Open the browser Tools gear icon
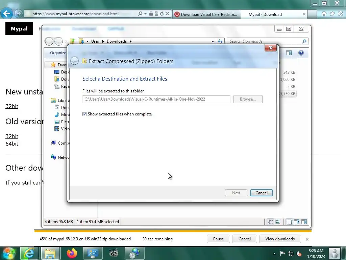The image size is (346, 260). point(341,14)
